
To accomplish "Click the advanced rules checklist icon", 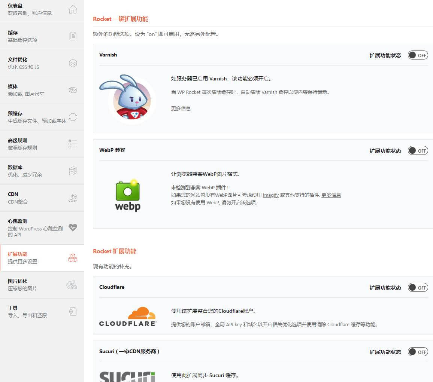I will click(73, 144).
